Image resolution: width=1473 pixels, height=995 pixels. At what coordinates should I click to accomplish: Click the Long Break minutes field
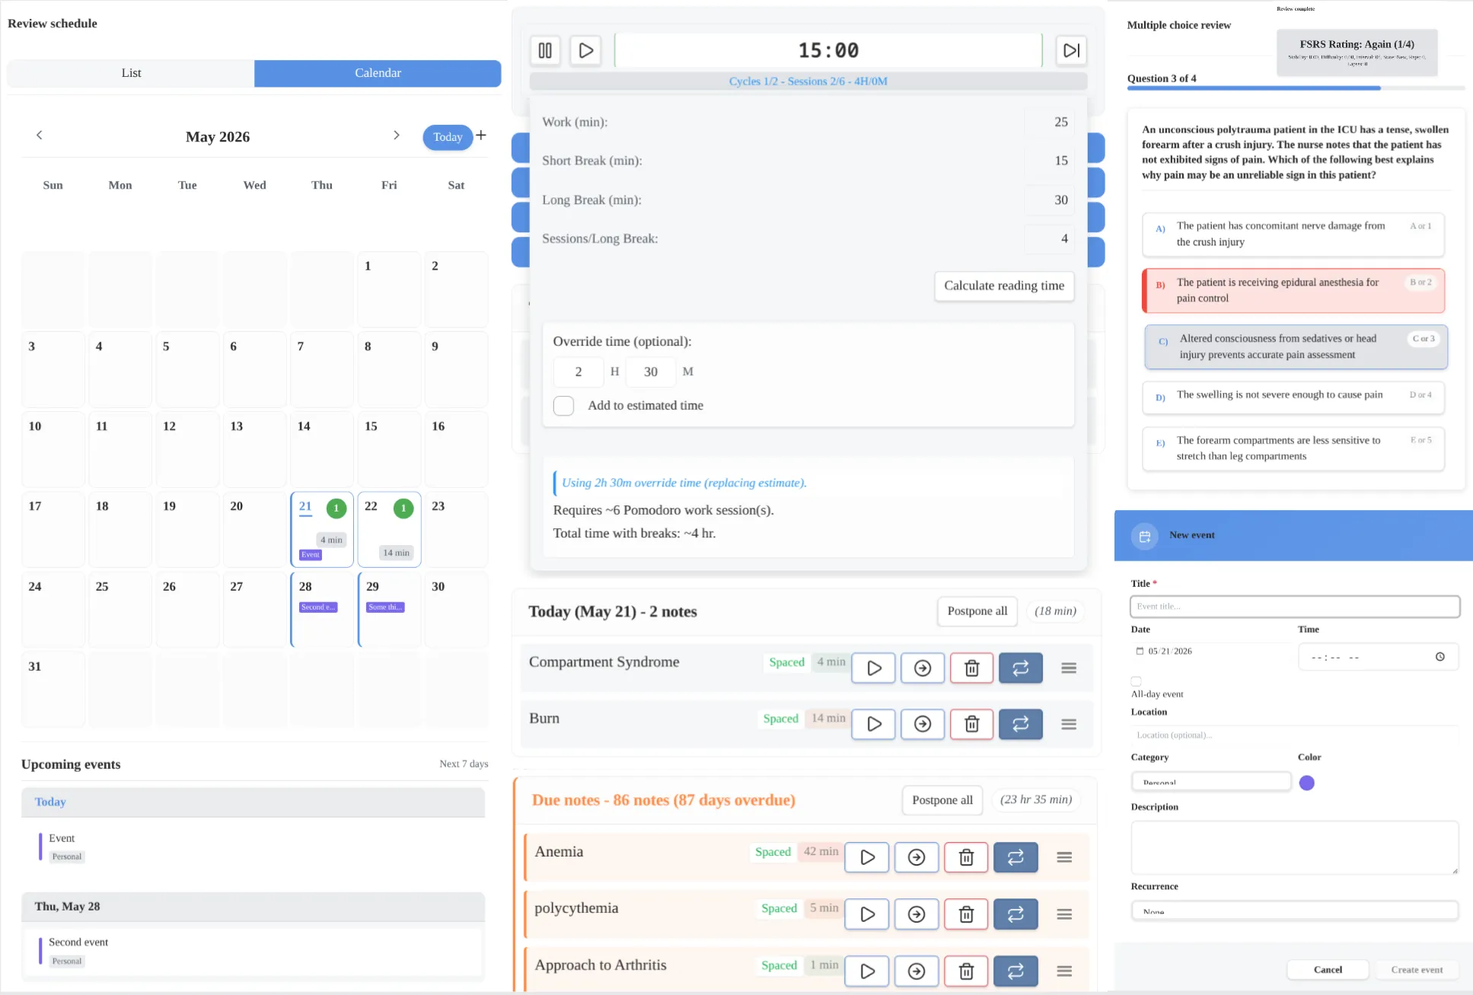1049,200
